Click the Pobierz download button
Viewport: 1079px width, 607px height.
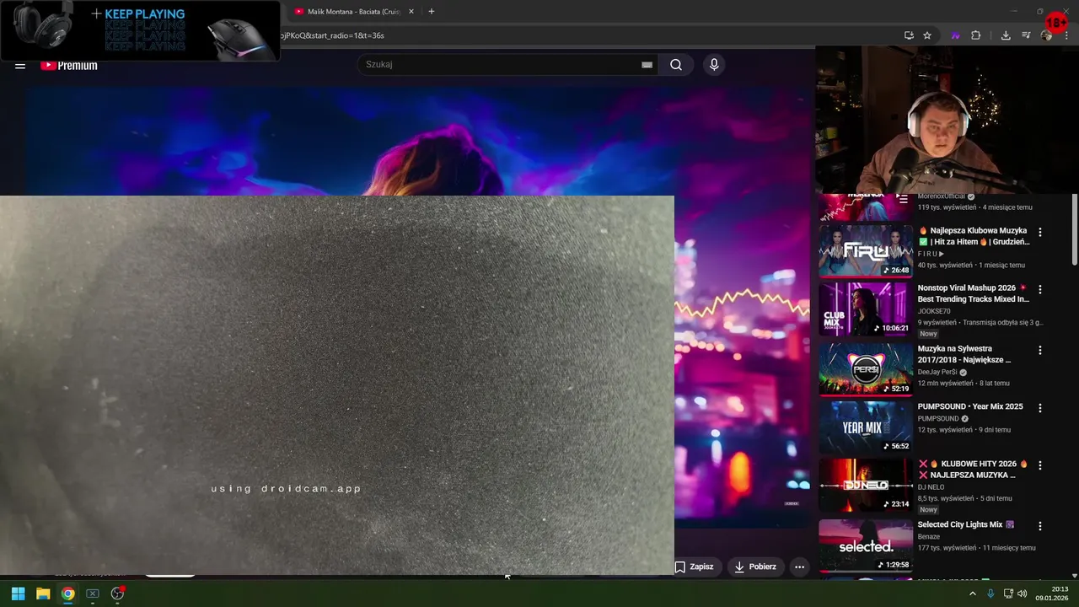pos(755,567)
